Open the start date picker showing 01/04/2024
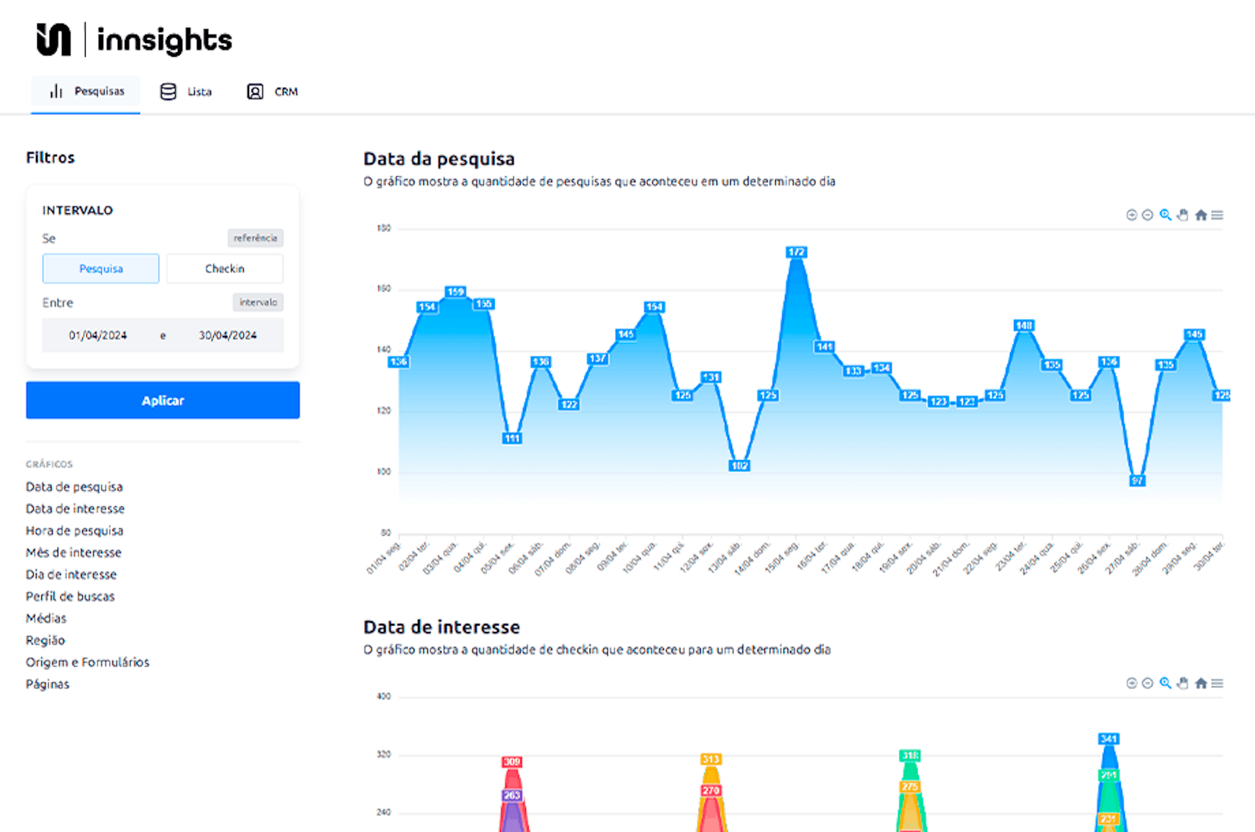Screen dimensions: 1255x832 pos(97,335)
